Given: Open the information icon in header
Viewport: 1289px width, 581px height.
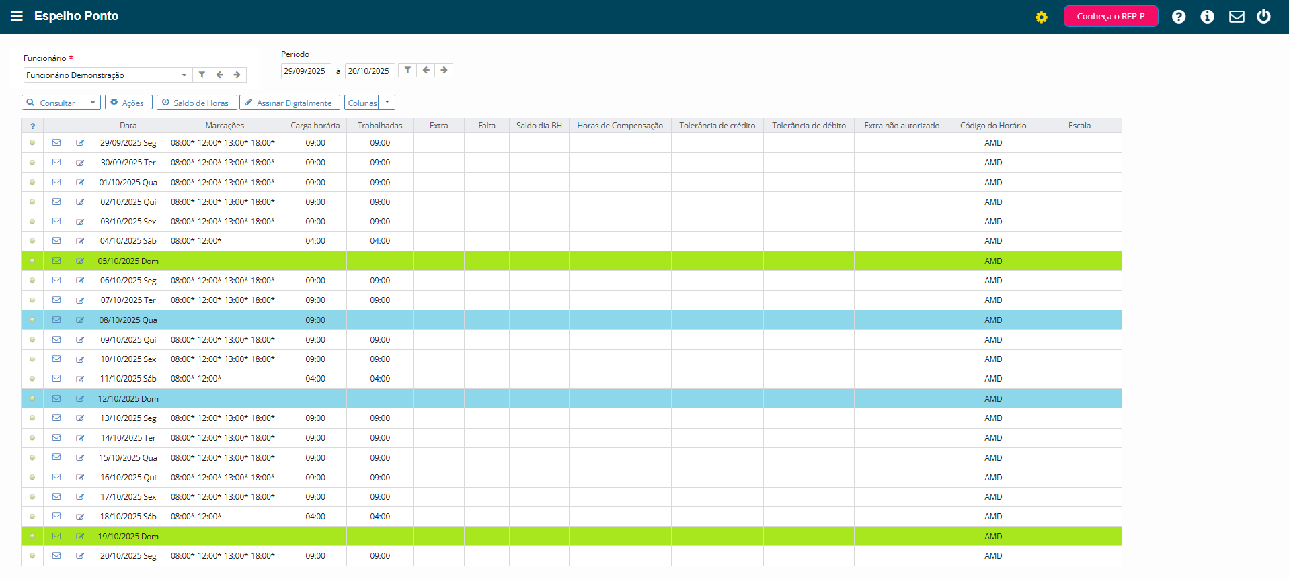Looking at the screenshot, I should (1208, 17).
